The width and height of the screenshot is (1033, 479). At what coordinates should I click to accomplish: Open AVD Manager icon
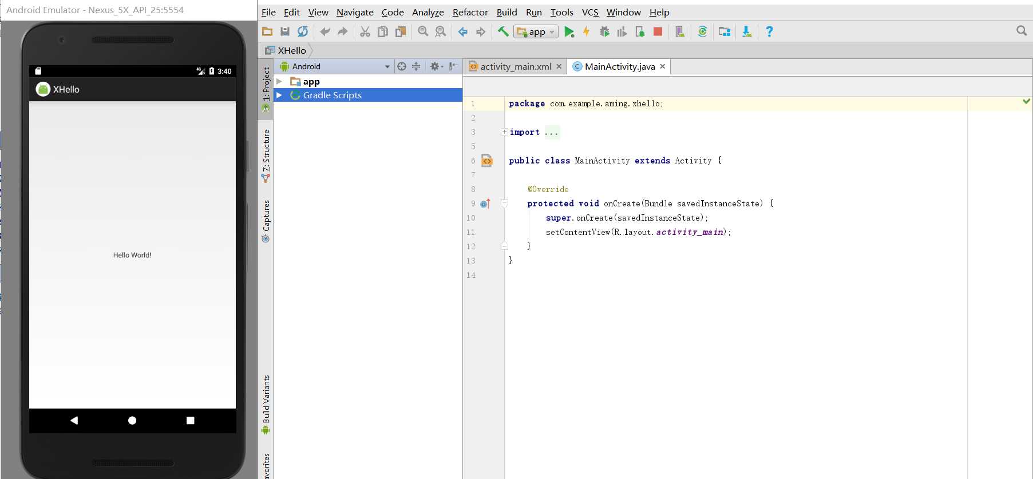coord(680,31)
